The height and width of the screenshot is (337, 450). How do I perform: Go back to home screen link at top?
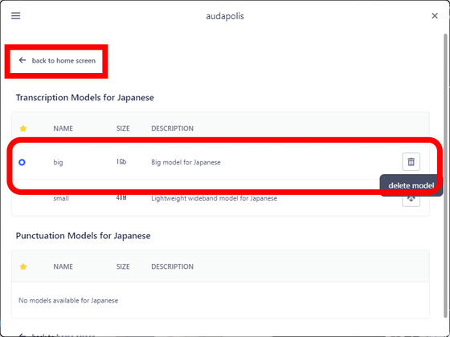(x=57, y=61)
